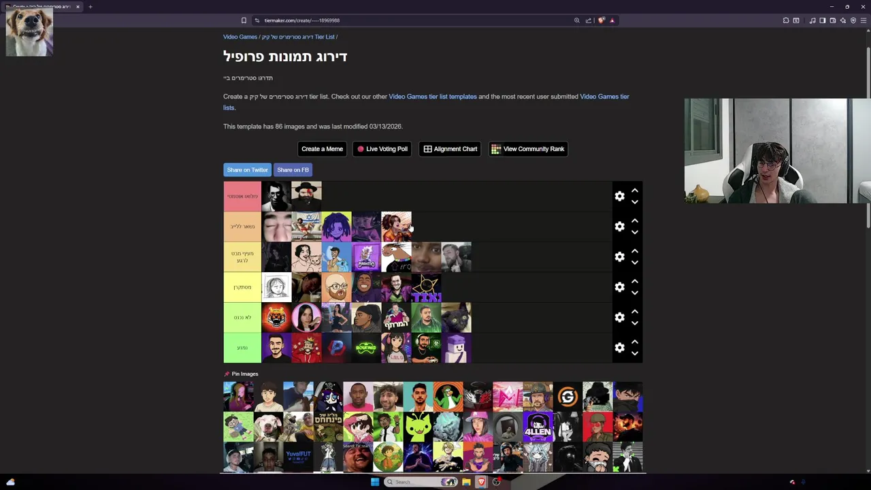Open the Video Games breadcrumb link

[x=240, y=37]
